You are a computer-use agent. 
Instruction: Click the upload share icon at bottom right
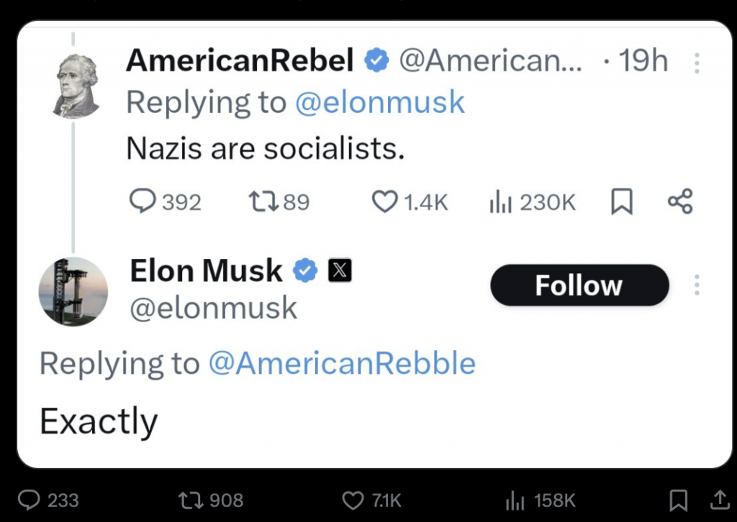click(718, 500)
